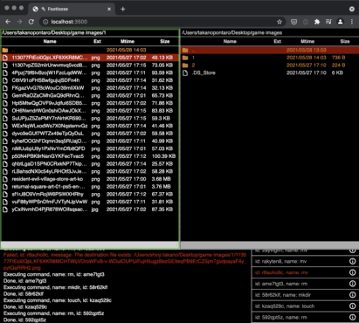Viewport: 359px width, 323px height.
Task: Click the left pane path ending in game images/1
Action: [53, 32]
